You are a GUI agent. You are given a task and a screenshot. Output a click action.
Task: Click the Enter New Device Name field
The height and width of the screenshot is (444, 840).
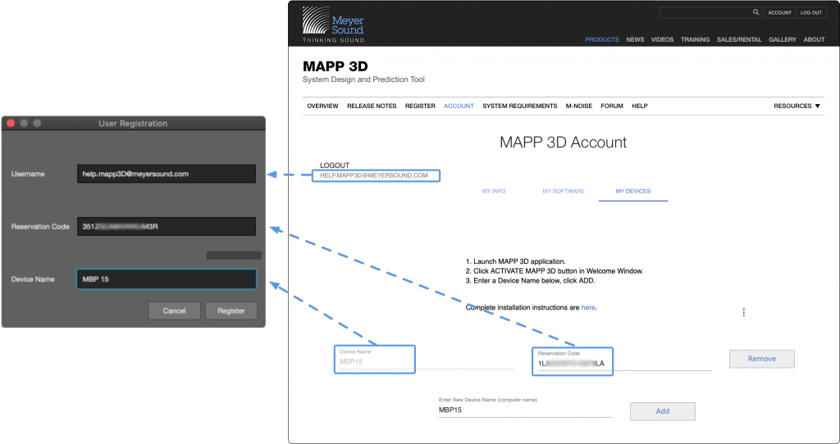click(526, 410)
